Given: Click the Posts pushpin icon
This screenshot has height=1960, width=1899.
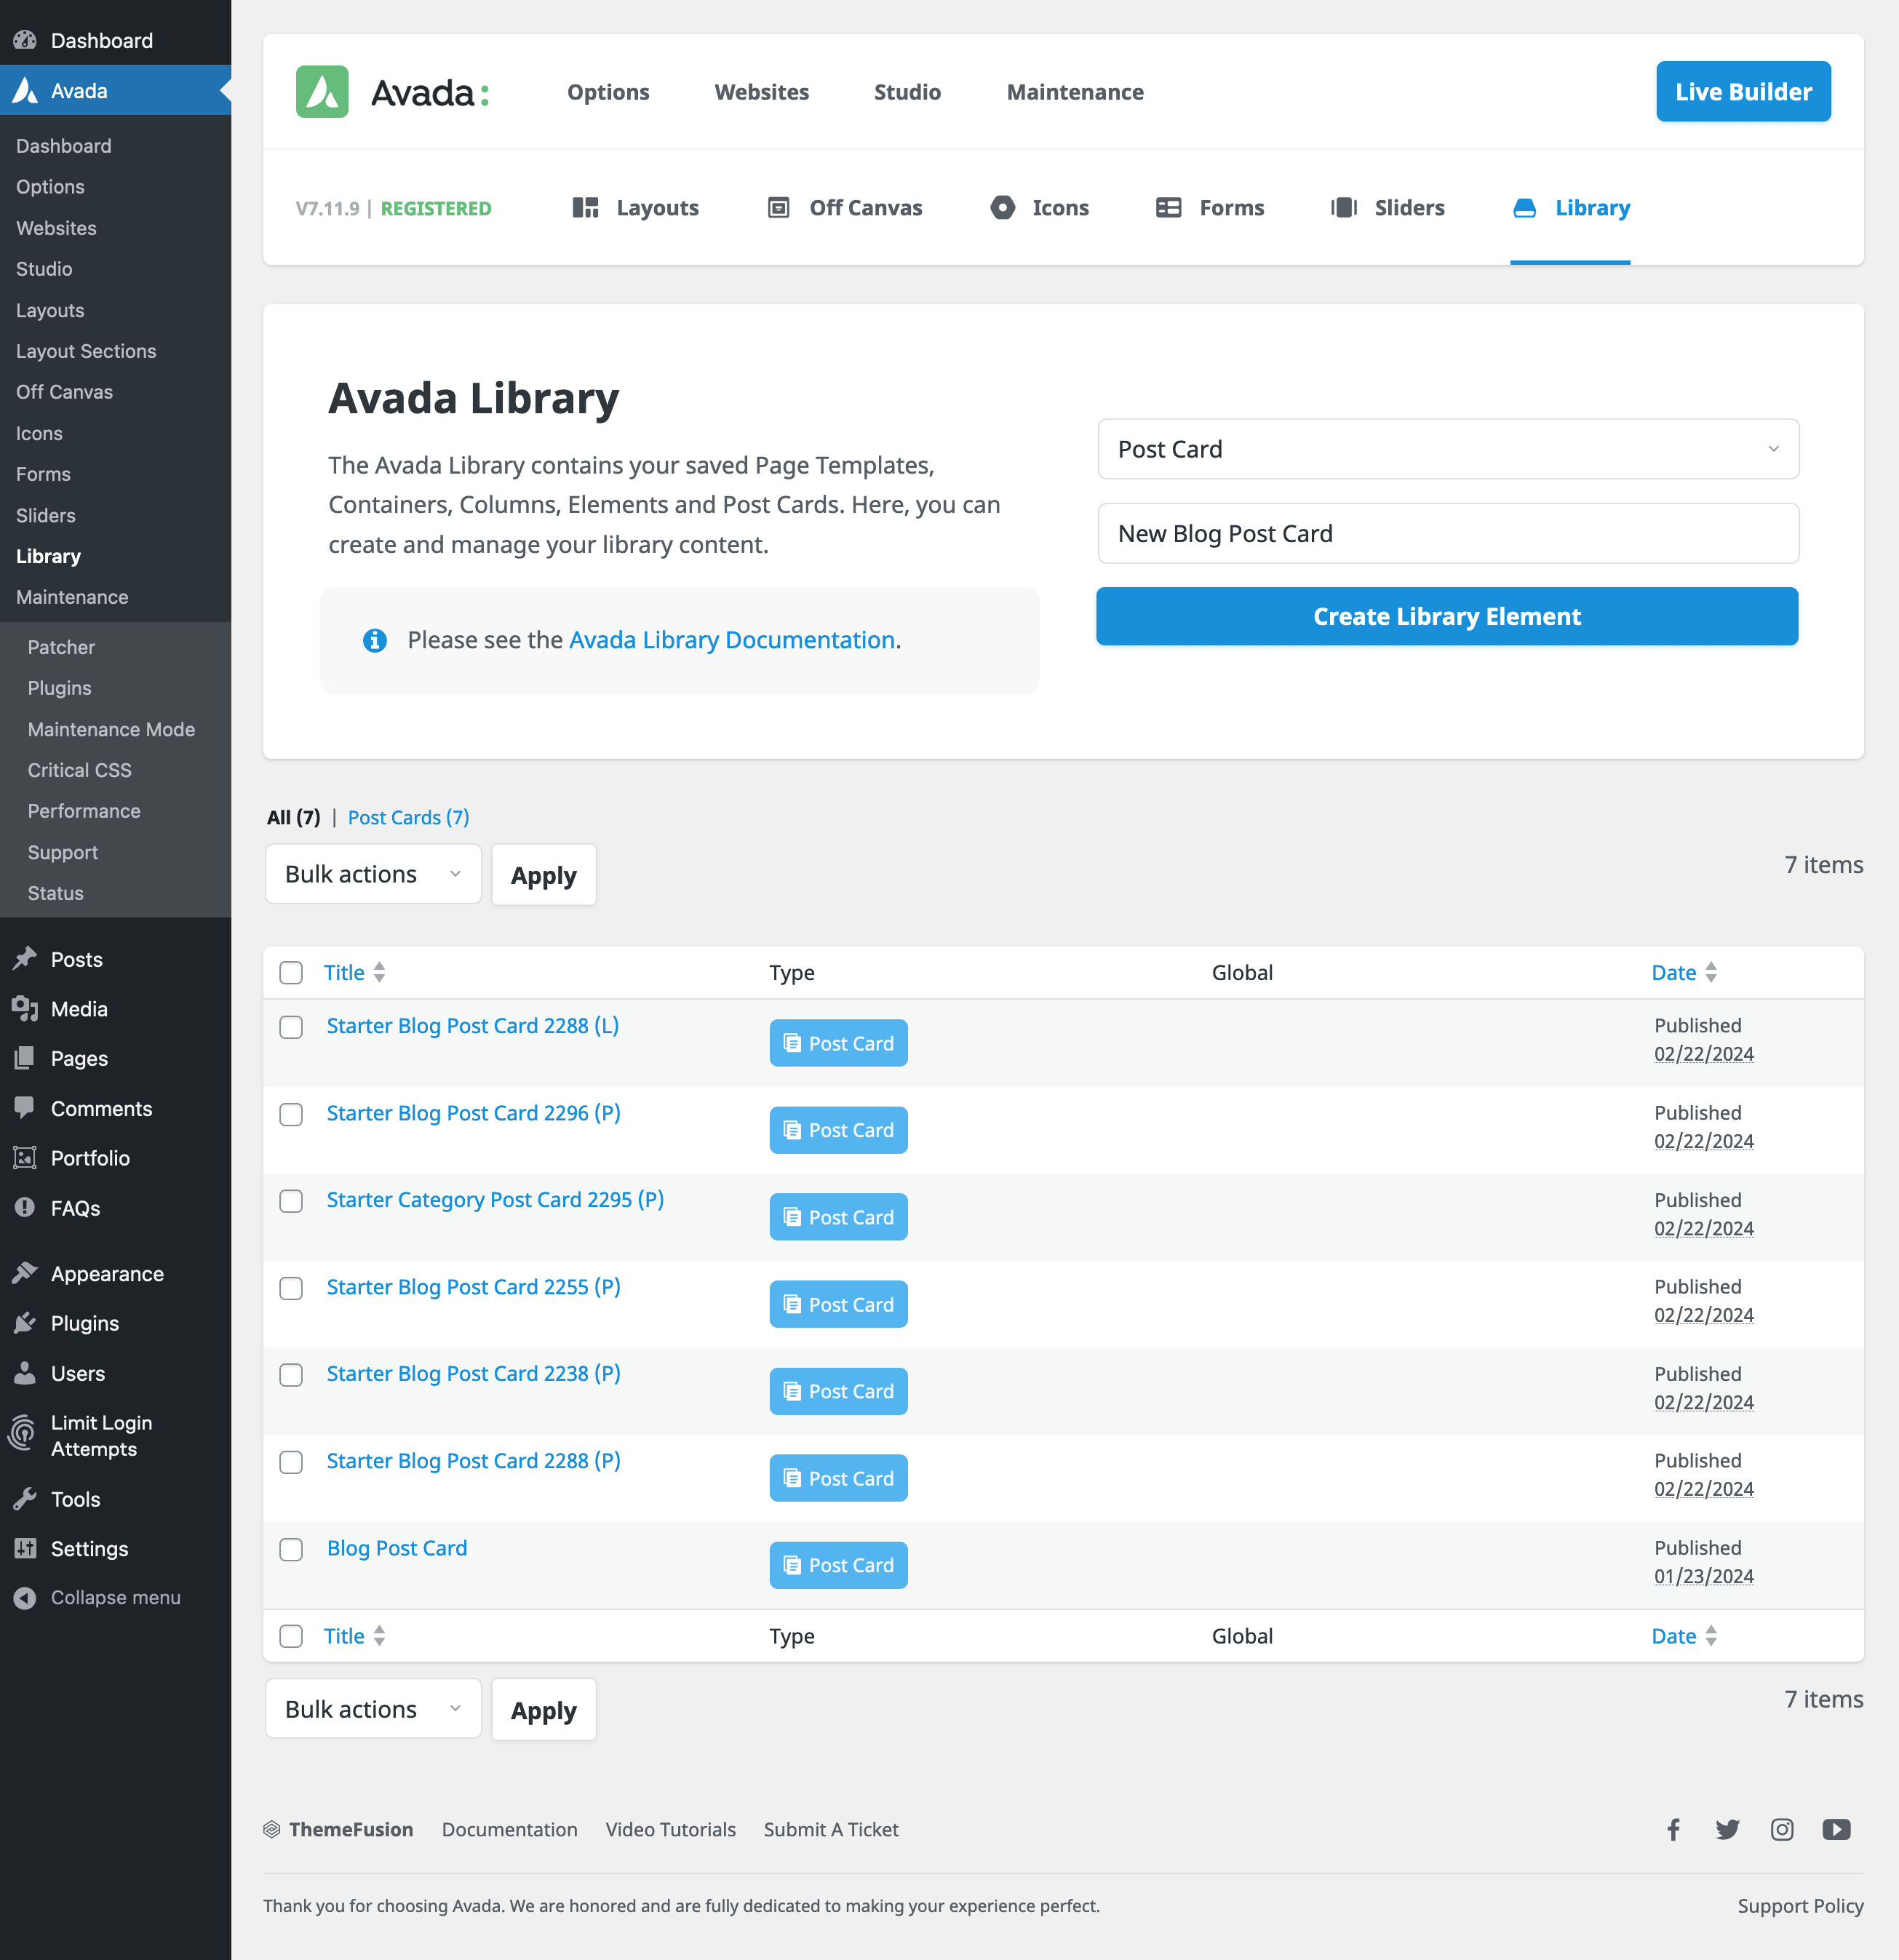Looking at the screenshot, I should [x=25, y=959].
